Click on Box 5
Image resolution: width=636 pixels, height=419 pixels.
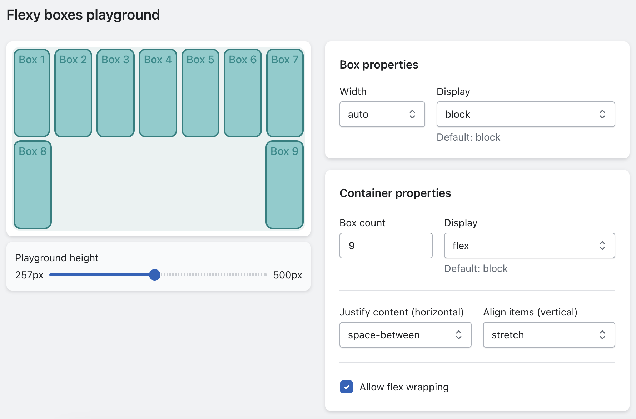(200, 93)
